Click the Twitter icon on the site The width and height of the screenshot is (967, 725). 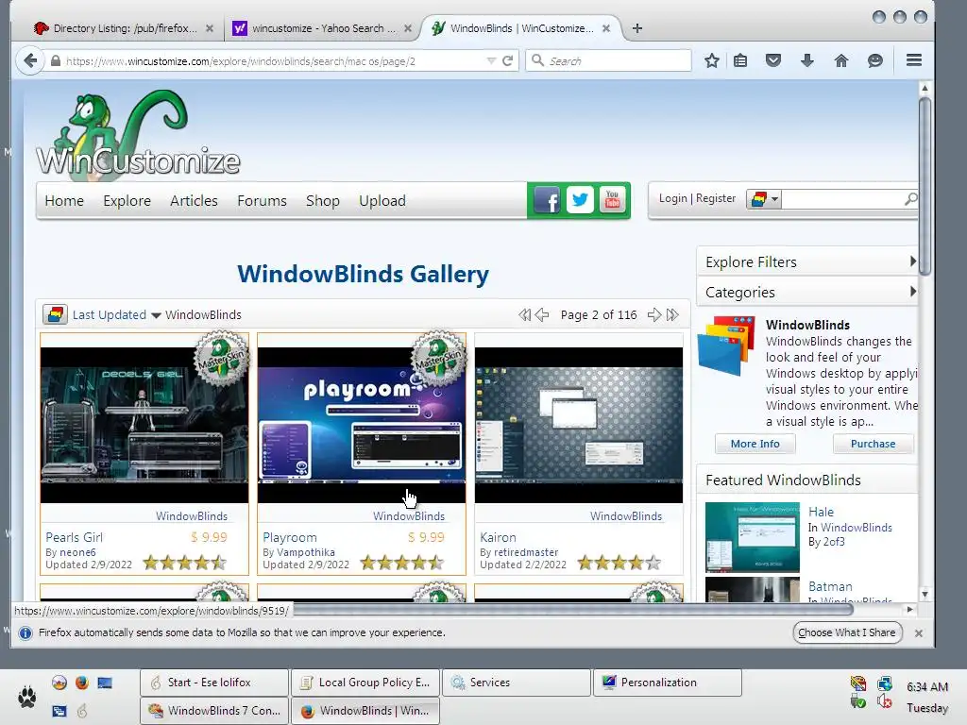pyautogui.click(x=580, y=200)
